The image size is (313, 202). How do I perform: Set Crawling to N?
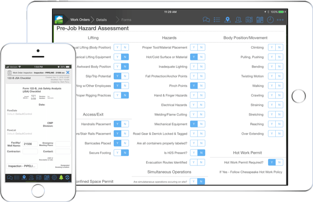279,95
